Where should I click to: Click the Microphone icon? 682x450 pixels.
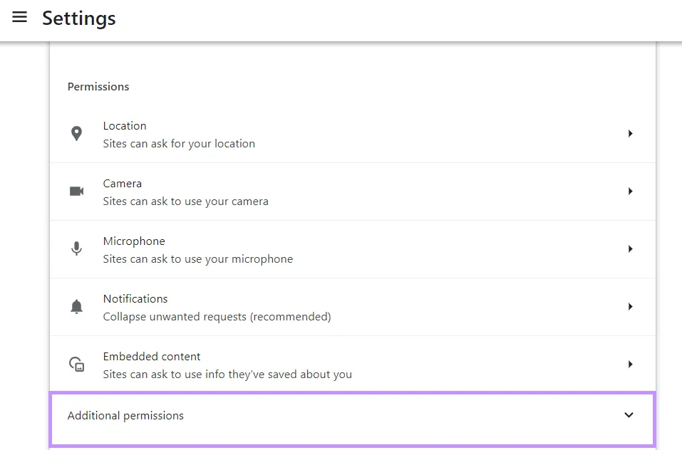76,248
